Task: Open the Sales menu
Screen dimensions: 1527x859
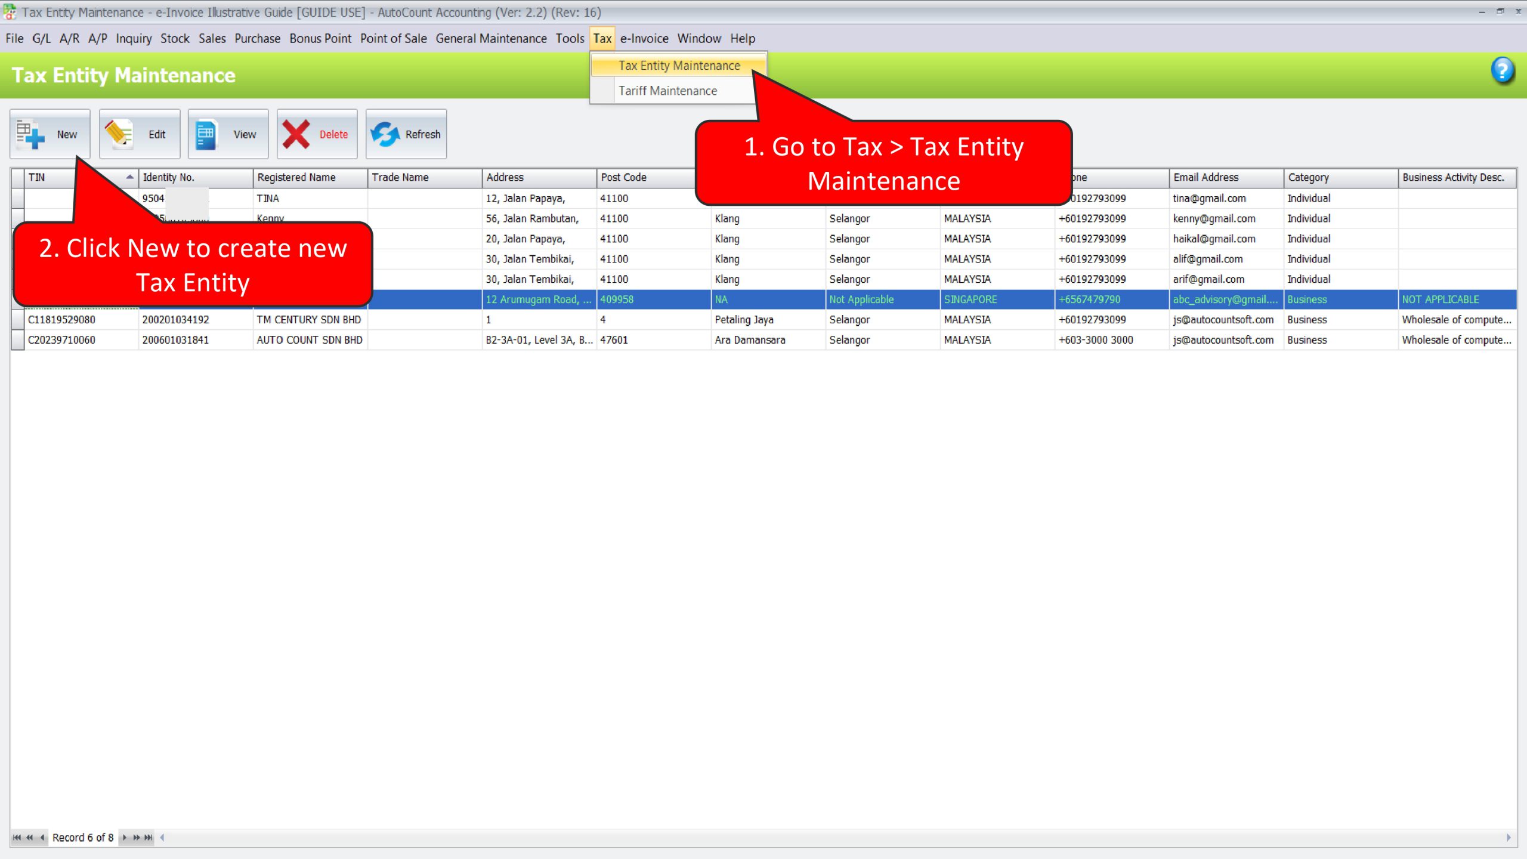Action: (x=212, y=39)
